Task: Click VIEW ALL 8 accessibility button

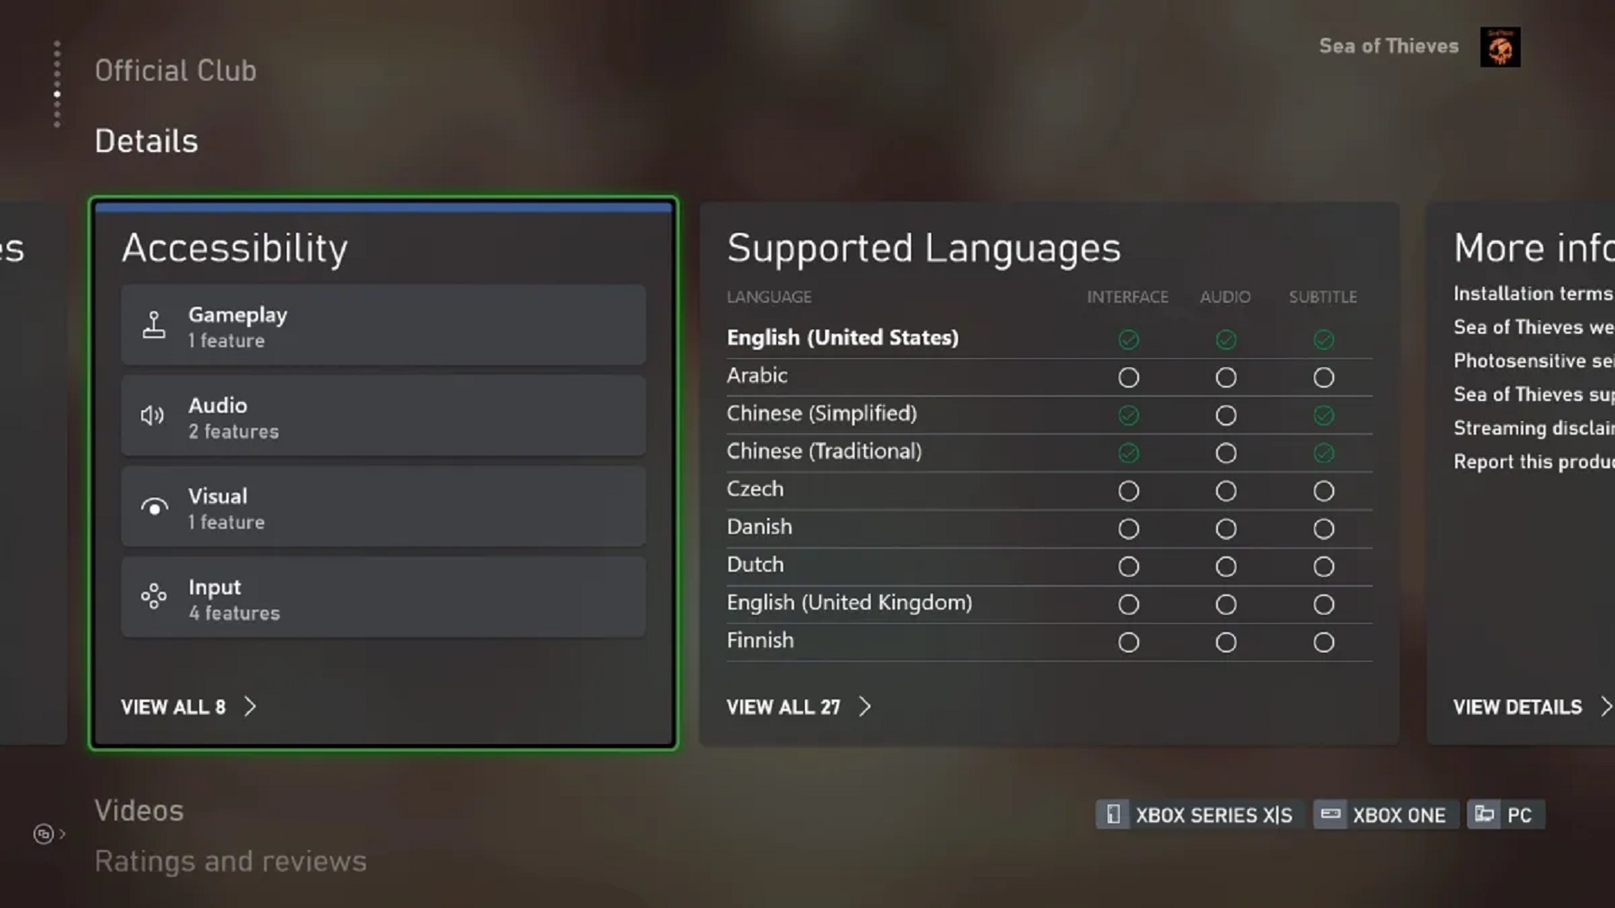Action: click(x=188, y=706)
